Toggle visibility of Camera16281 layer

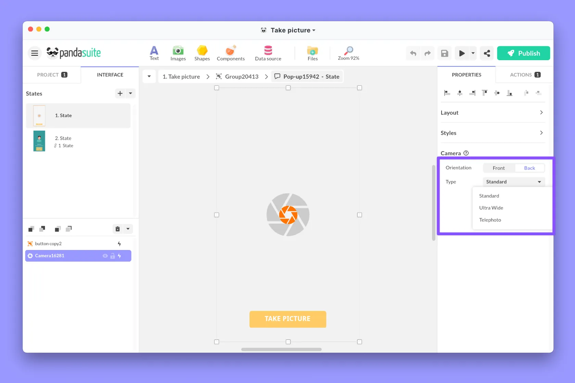[x=105, y=256]
